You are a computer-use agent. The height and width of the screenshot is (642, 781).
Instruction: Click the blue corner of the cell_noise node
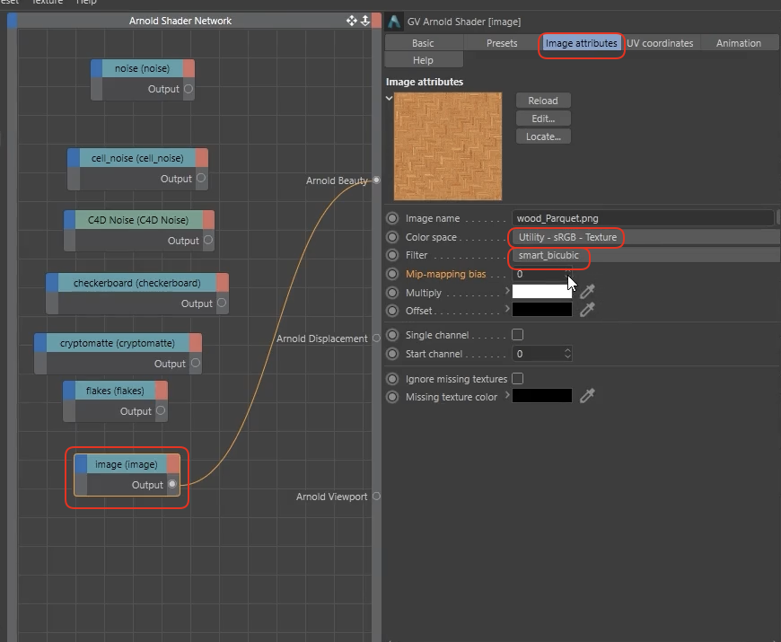(x=74, y=157)
